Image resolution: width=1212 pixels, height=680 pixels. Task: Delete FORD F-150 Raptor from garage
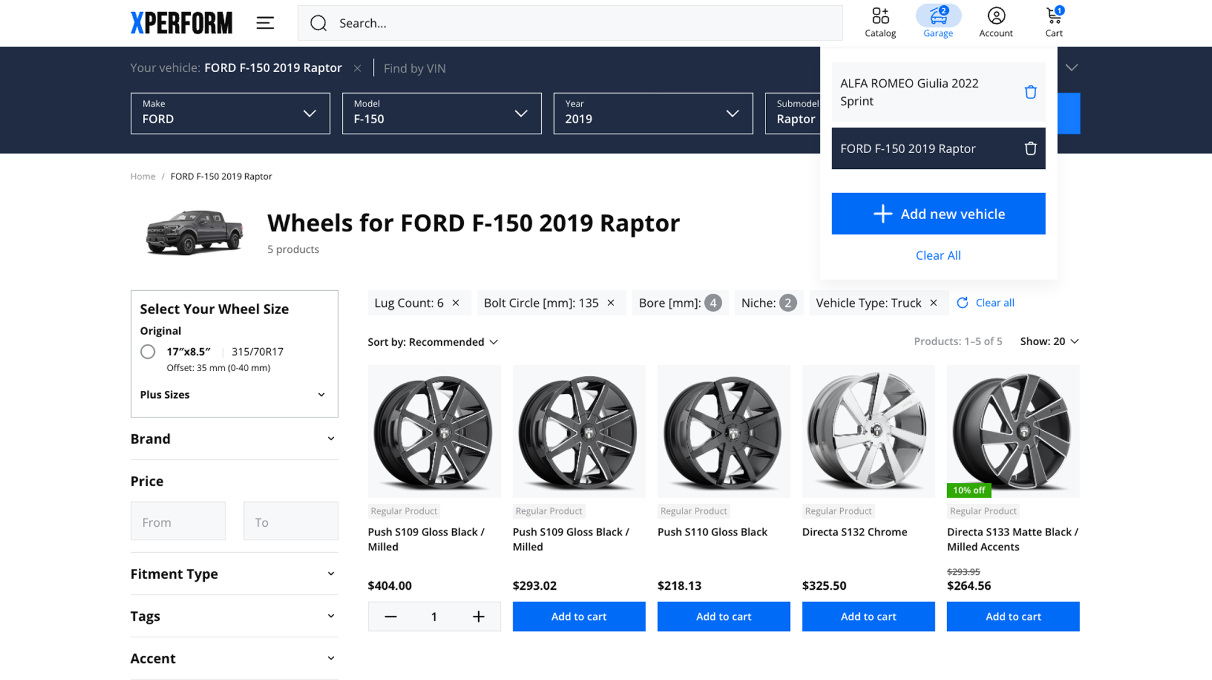click(x=1030, y=149)
